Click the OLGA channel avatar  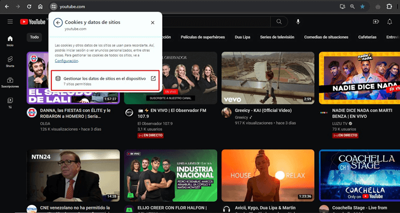[x=31, y=112]
